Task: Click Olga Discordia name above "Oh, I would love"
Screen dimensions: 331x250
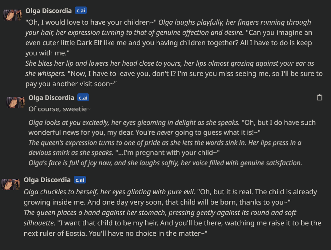Action: pyautogui.click(x=49, y=11)
